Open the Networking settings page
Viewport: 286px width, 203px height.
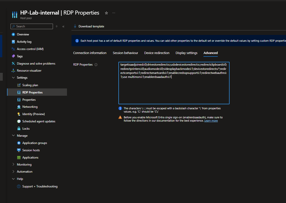click(x=30, y=107)
